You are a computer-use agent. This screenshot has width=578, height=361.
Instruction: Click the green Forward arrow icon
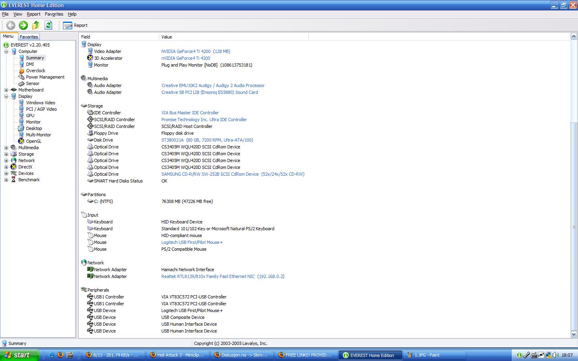[23, 25]
